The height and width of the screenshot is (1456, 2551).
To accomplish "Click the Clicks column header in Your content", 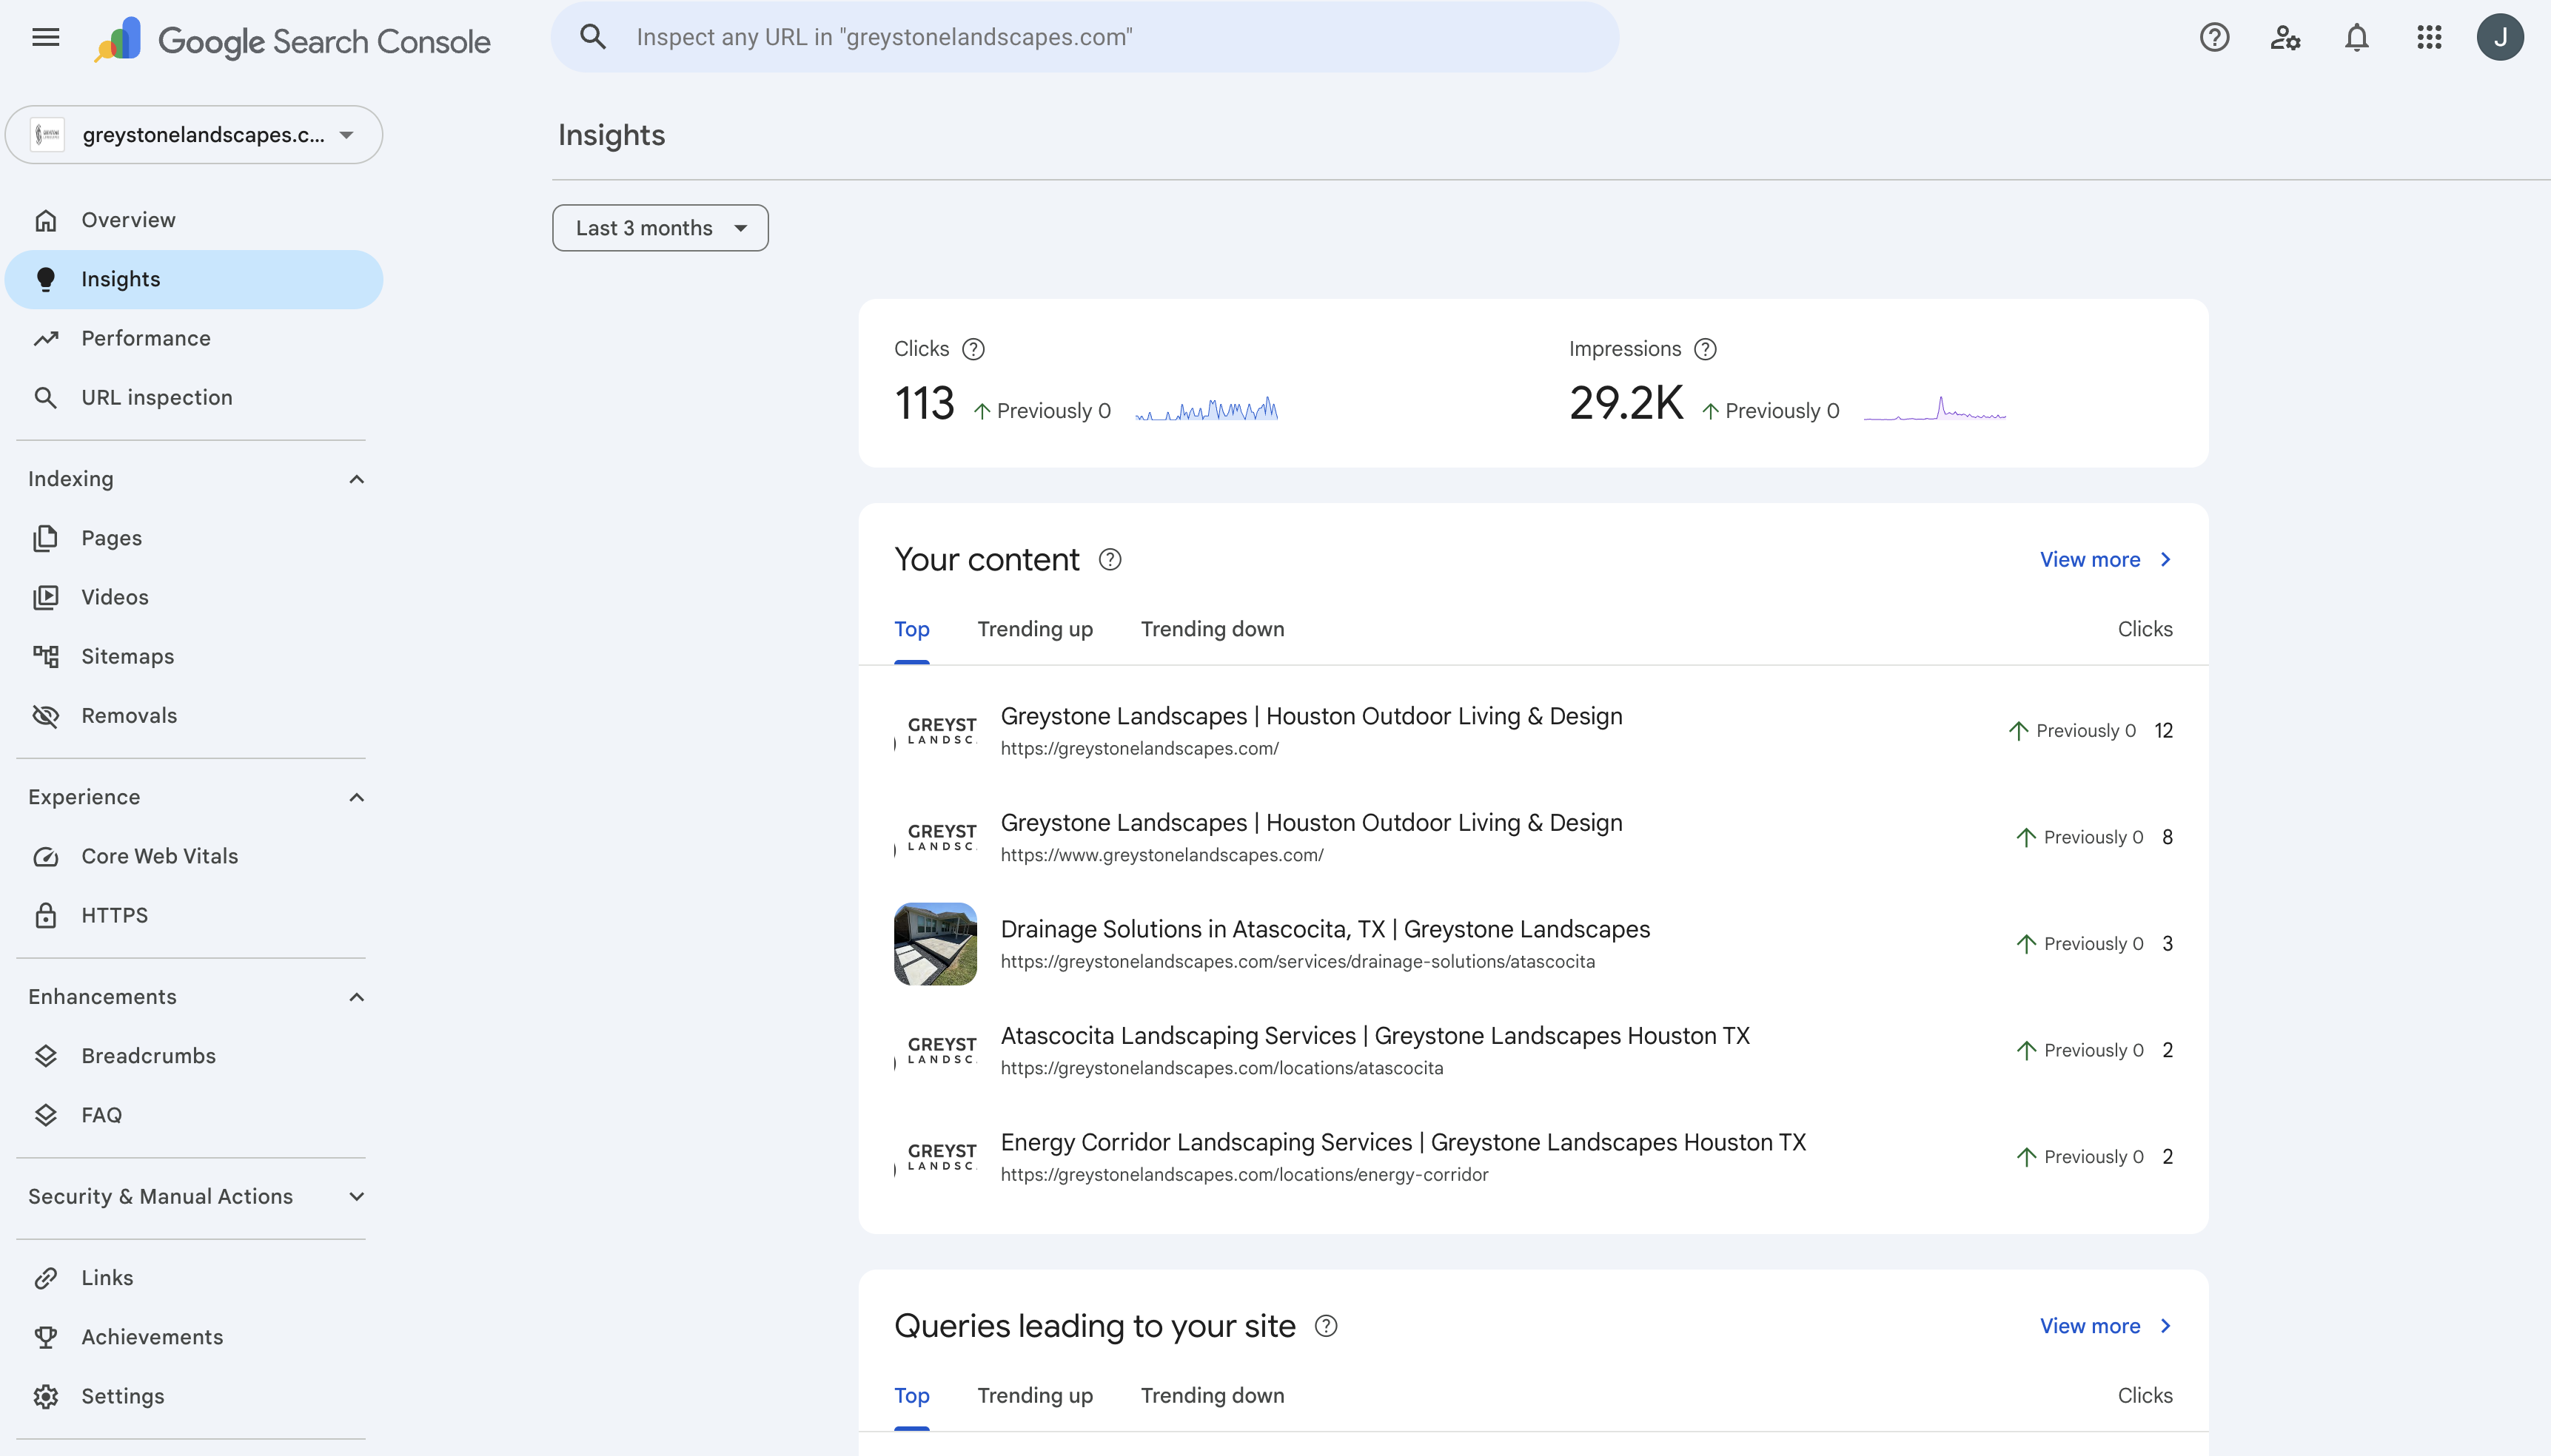I will [x=2145, y=629].
